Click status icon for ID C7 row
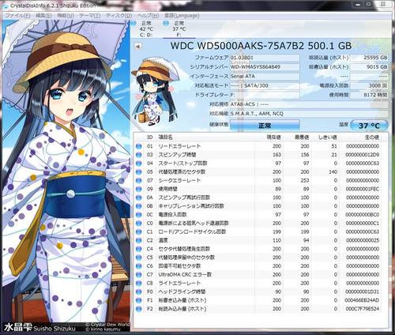 tap(138, 275)
